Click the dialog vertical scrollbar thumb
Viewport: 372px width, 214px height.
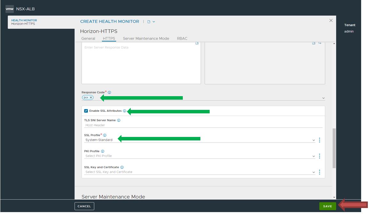pos(334,148)
